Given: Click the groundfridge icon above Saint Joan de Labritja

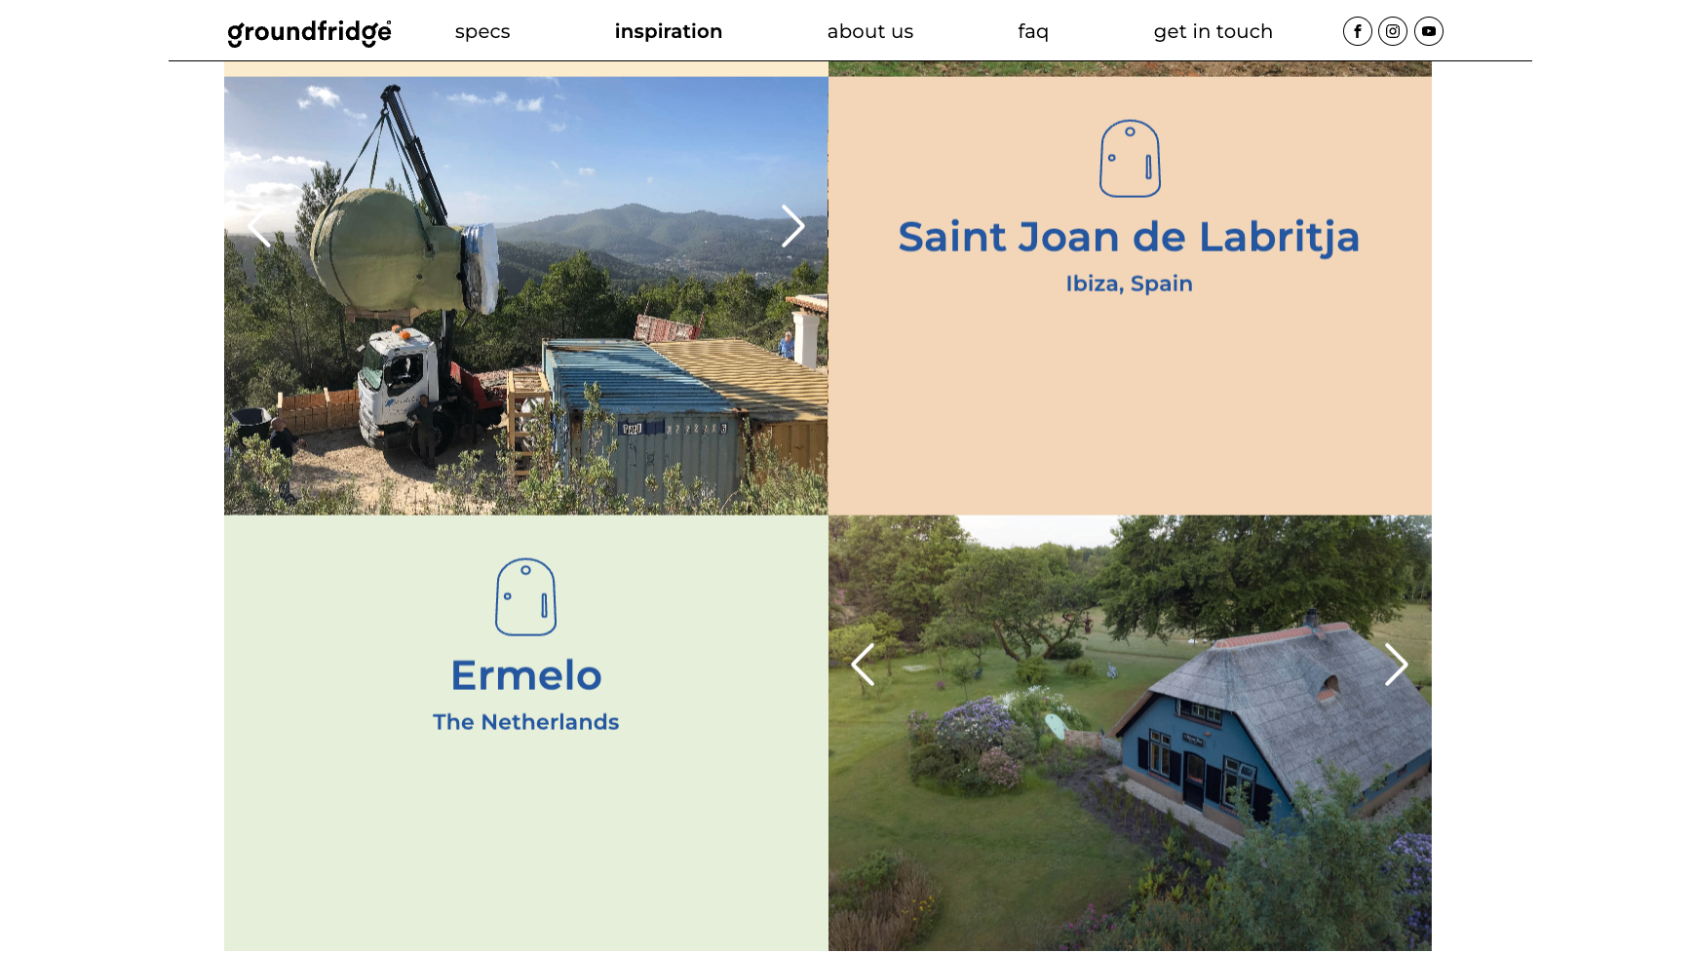Looking at the screenshot, I should 1130,159.
